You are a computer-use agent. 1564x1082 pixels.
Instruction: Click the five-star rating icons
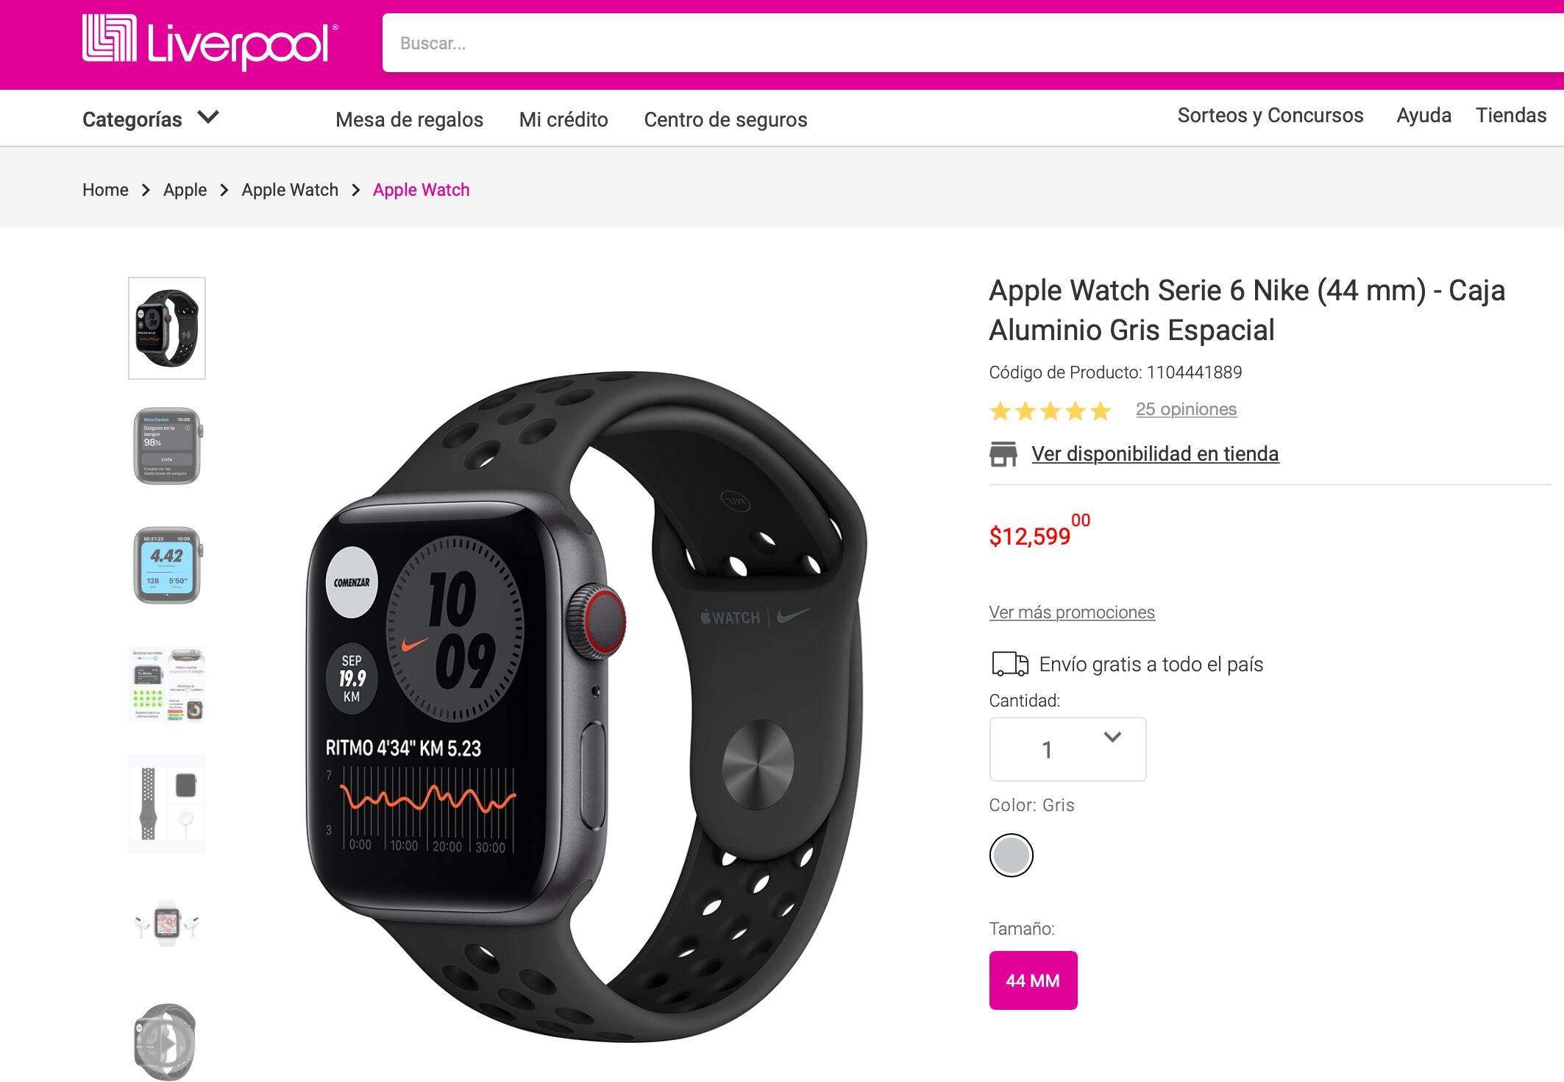tap(1050, 411)
